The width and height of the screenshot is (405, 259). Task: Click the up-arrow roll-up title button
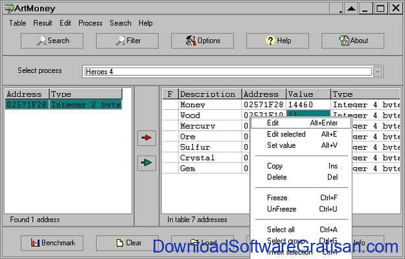(351, 9)
